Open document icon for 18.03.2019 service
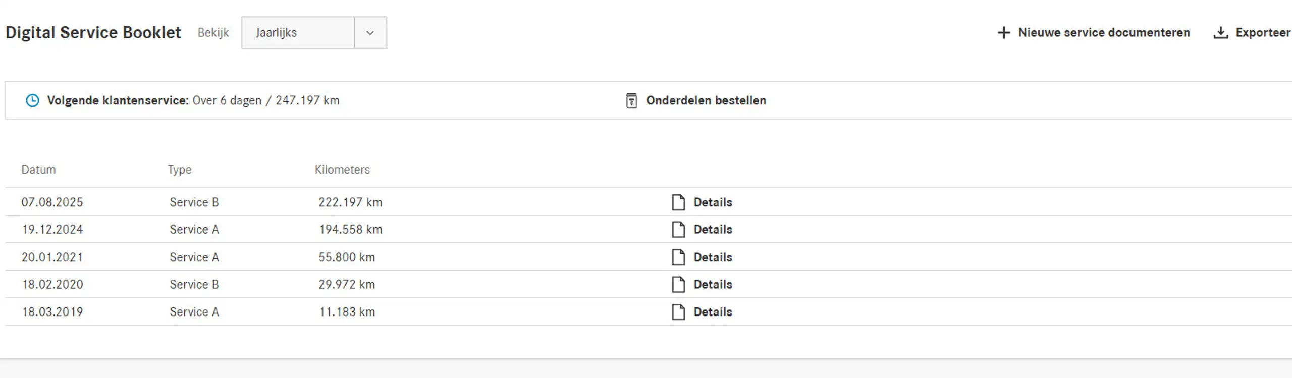The width and height of the screenshot is (1292, 378). (678, 312)
